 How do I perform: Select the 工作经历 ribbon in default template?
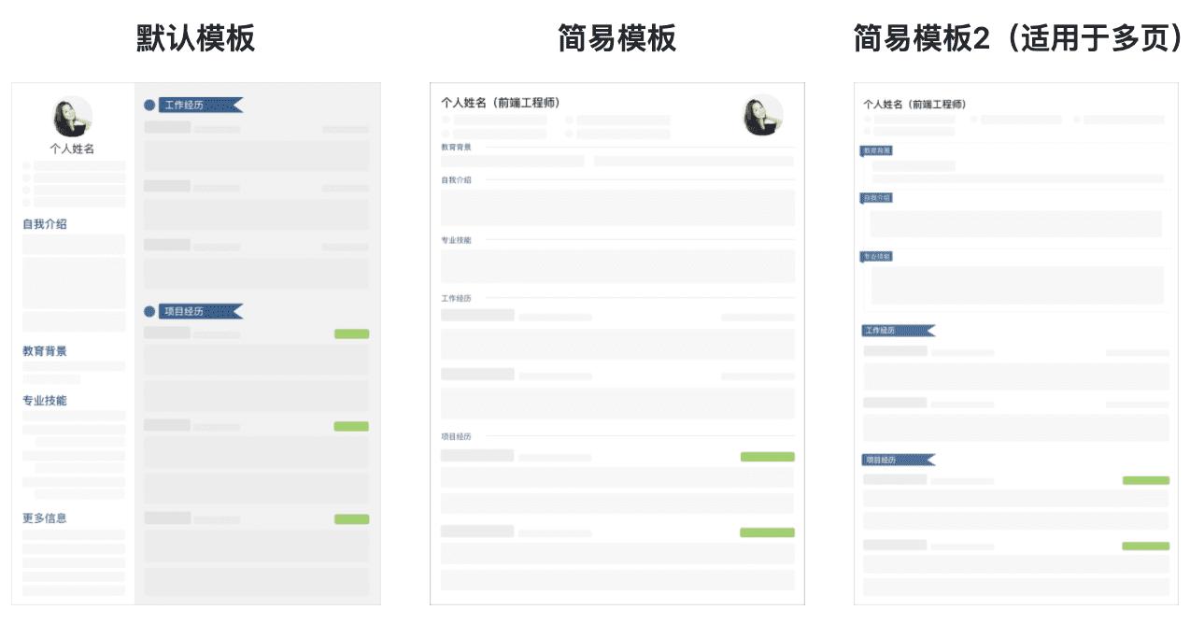(202, 105)
